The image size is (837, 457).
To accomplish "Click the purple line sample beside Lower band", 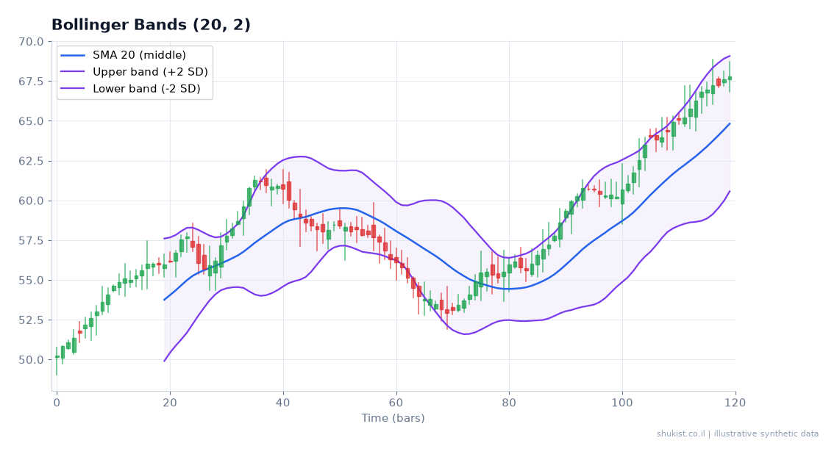I will point(73,88).
